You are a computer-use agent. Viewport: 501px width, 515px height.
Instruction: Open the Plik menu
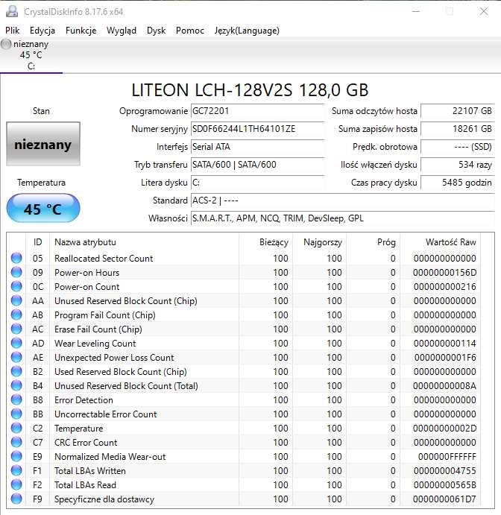pyautogui.click(x=13, y=31)
